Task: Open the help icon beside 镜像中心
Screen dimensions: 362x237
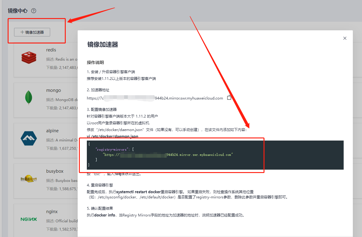Action: (x=34, y=11)
